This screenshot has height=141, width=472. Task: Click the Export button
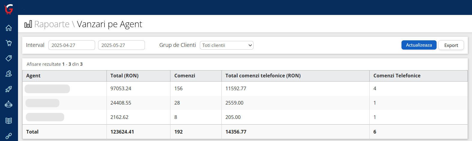[451, 45]
